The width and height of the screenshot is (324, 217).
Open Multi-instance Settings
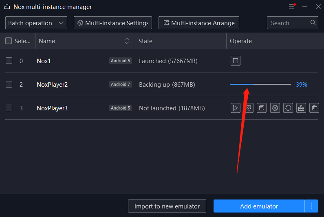pyautogui.click(x=113, y=23)
